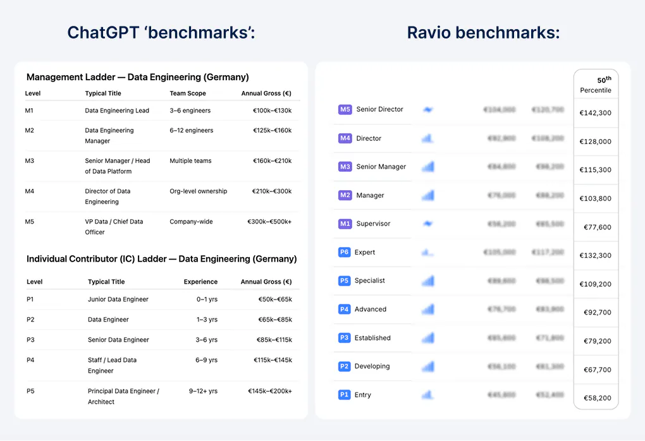Click the bar chart icon in Entry row

428,394
